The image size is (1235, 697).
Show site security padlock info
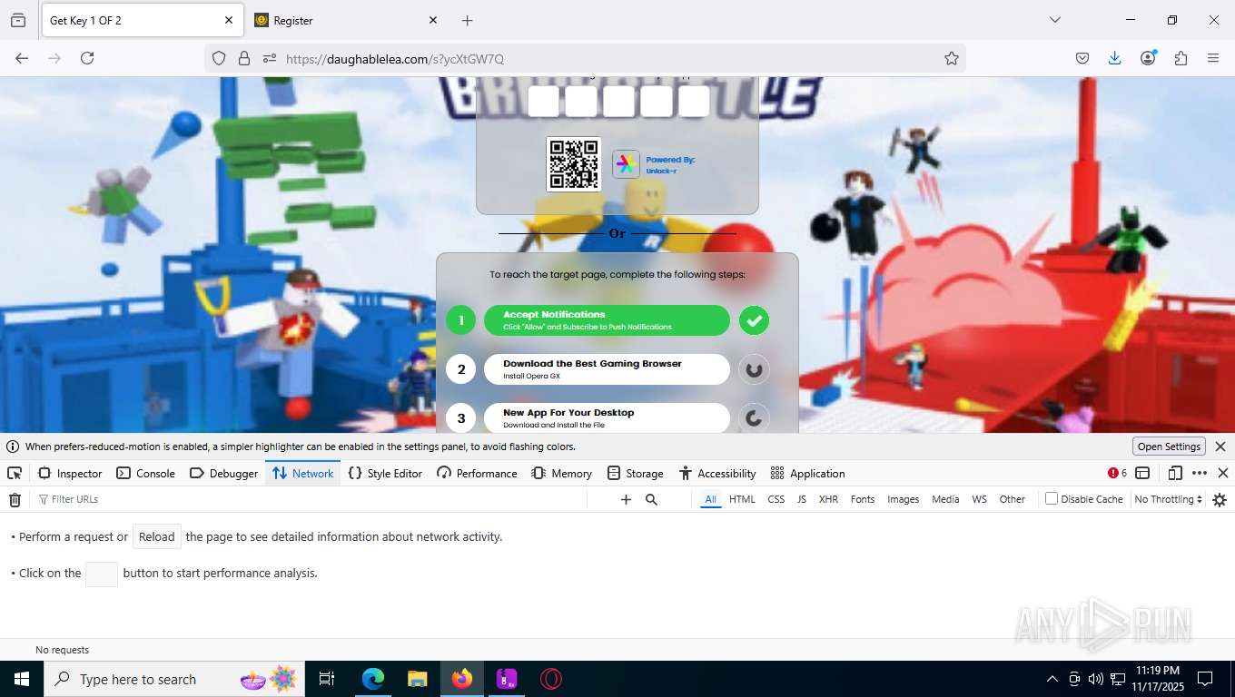click(244, 58)
